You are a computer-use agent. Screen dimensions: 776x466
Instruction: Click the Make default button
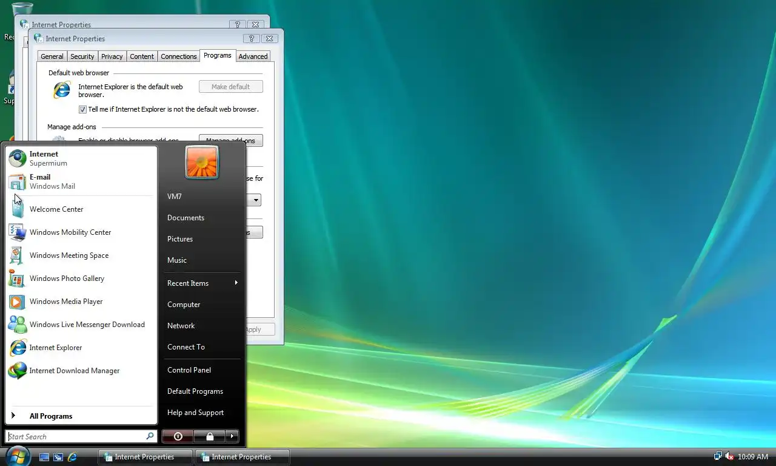231,87
